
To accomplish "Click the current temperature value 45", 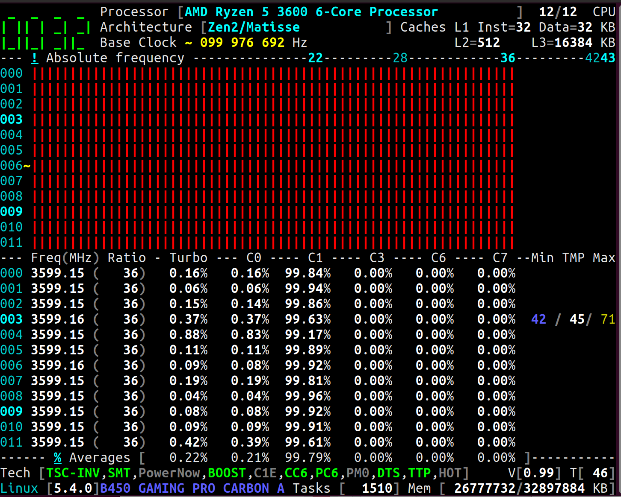I will pyautogui.click(x=577, y=319).
